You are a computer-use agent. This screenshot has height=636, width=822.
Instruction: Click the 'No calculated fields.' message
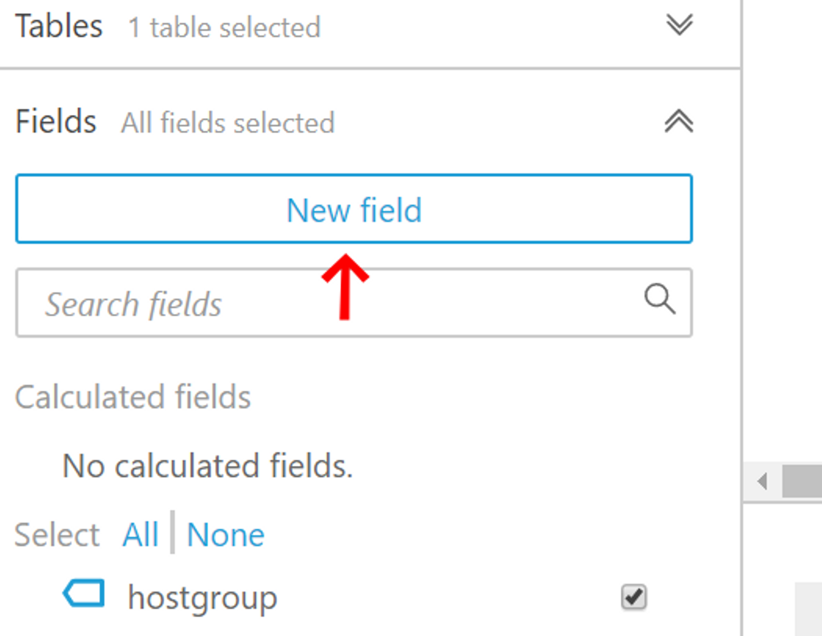pyautogui.click(x=207, y=466)
